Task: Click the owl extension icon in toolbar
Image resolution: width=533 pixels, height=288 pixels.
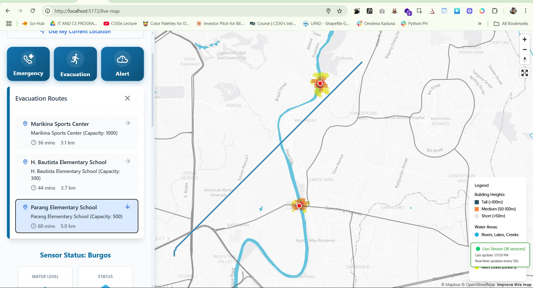Action: (394, 11)
